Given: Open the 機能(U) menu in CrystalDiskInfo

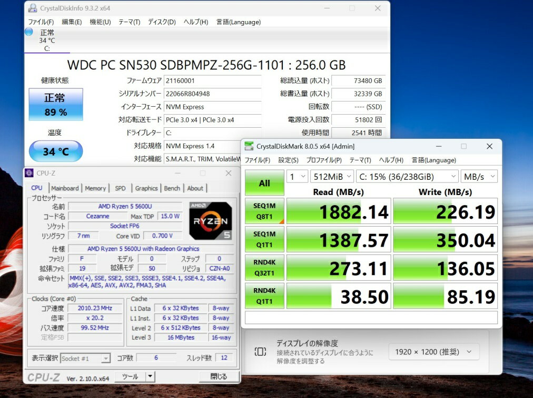Looking at the screenshot, I should click(x=100, y=22).
